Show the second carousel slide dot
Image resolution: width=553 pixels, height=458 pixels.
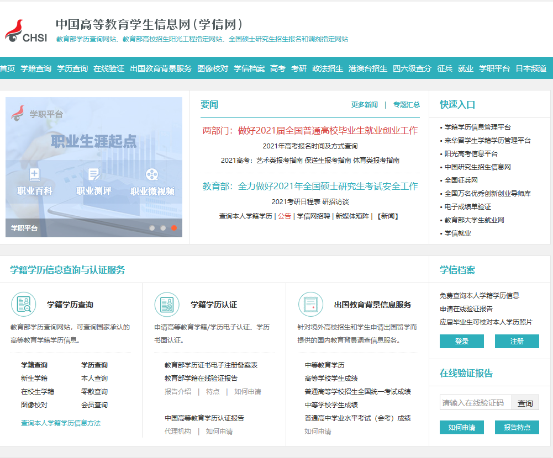click(x=163, y=228)
